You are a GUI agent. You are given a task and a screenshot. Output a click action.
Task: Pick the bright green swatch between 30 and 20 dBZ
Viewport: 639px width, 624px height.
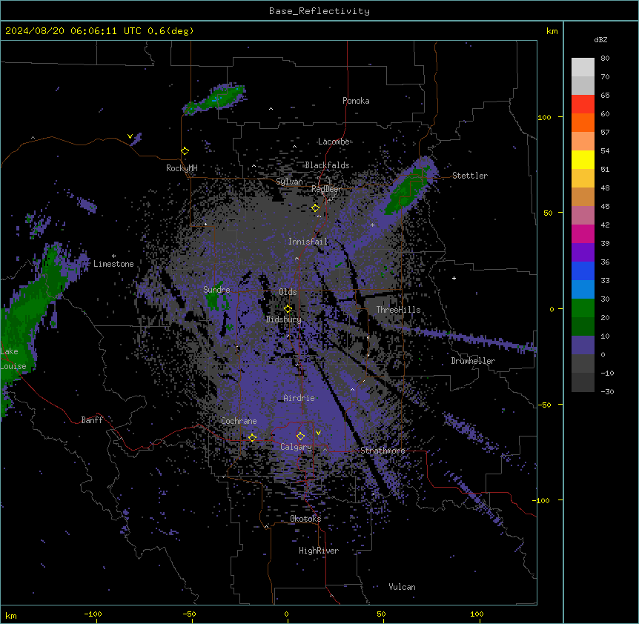[583, 308]
